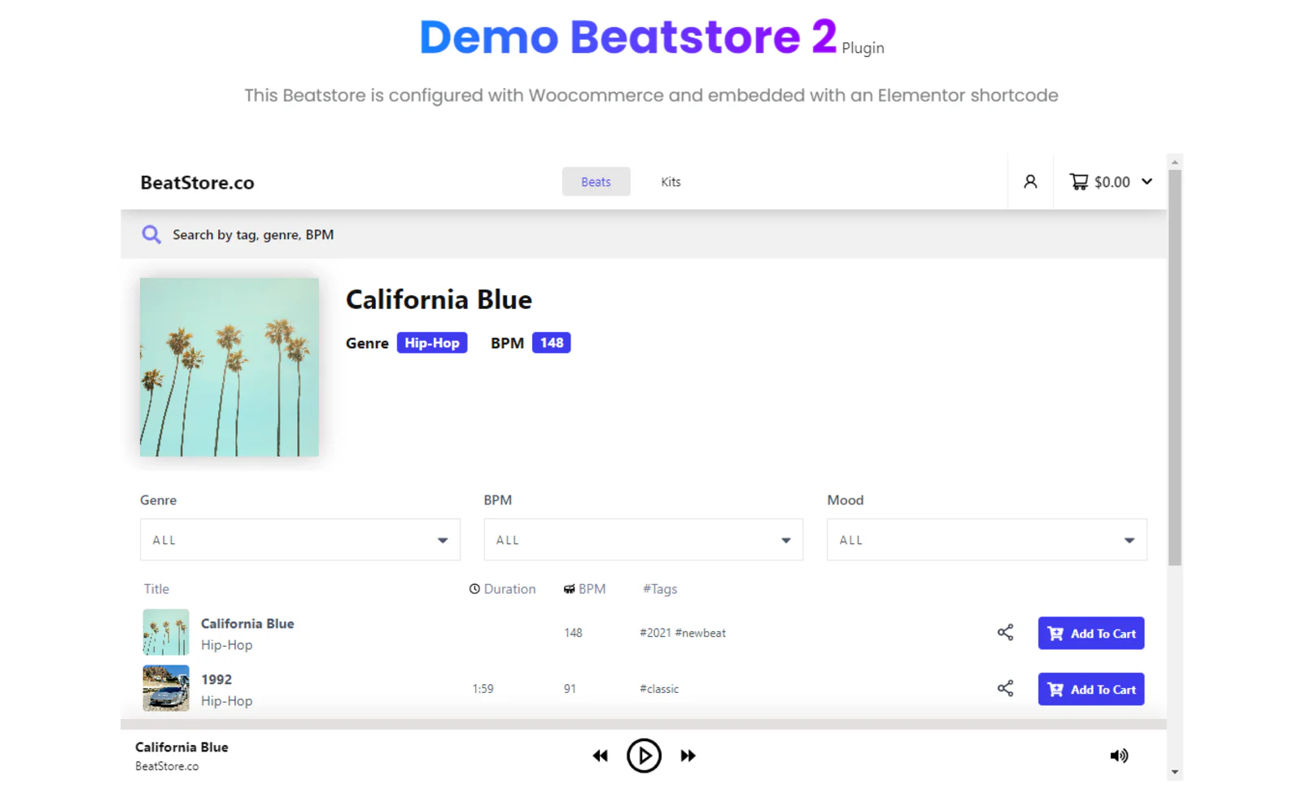
Task: Click the BPM drum icon in column header
Action: point(568,588)
